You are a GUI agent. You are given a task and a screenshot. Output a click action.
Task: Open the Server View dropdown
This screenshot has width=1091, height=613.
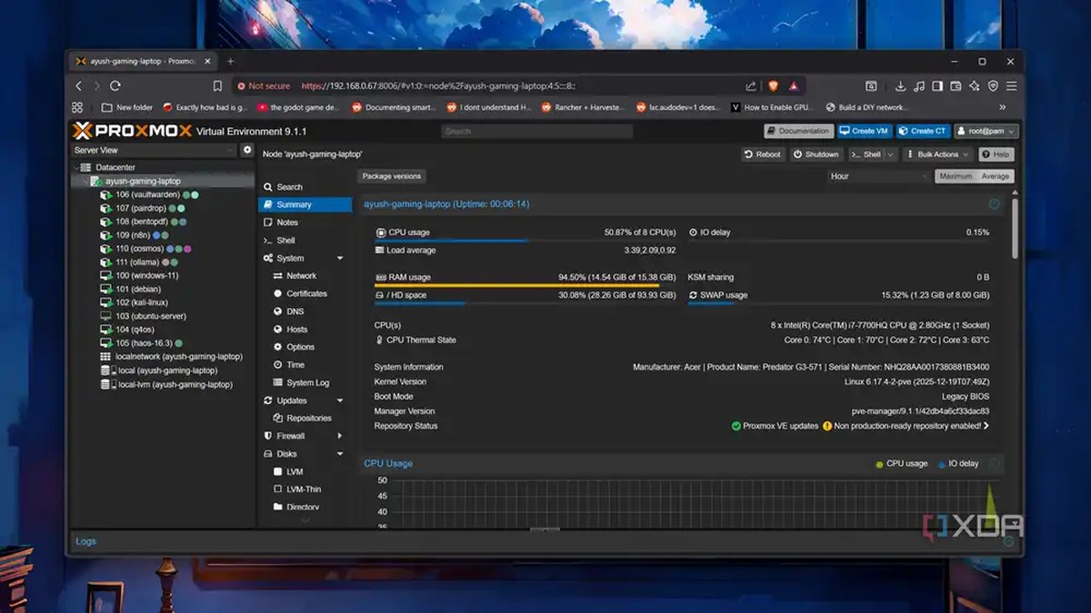pos(155,150)
